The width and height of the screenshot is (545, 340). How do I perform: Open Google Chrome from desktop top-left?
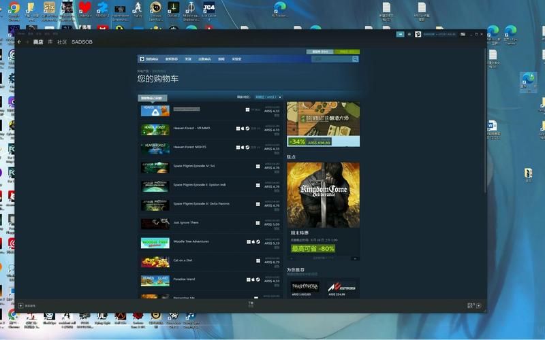click(x=14, y=10)
